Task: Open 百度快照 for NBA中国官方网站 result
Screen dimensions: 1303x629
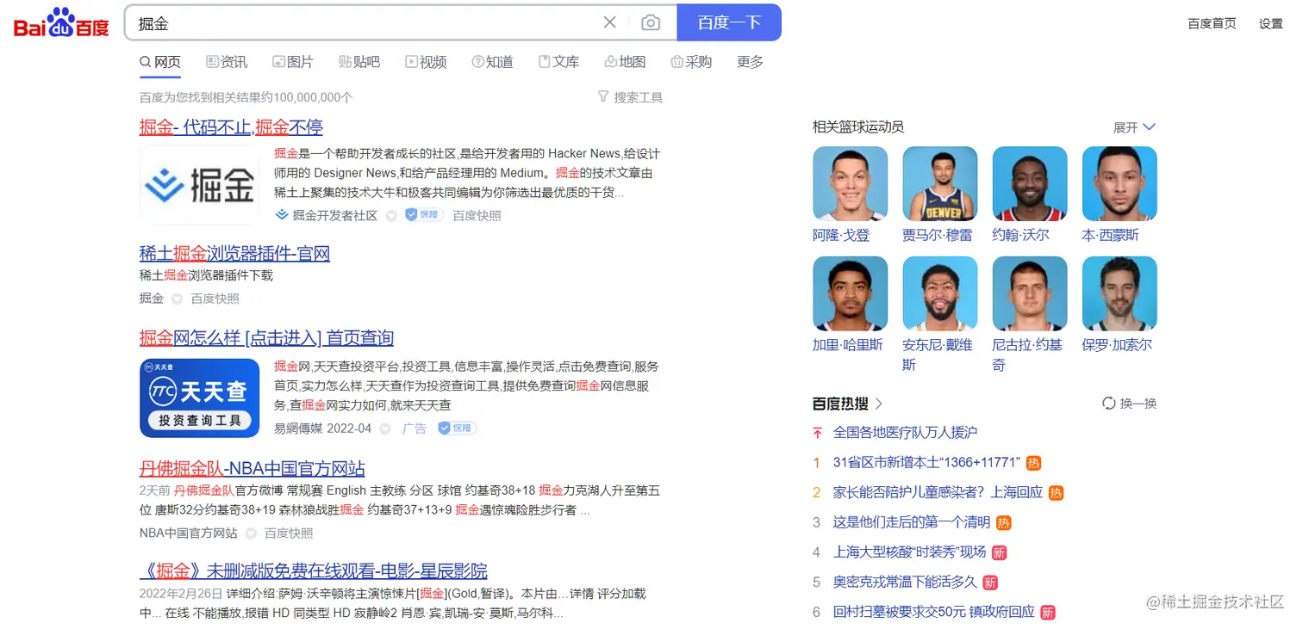Action: [289, 533]
